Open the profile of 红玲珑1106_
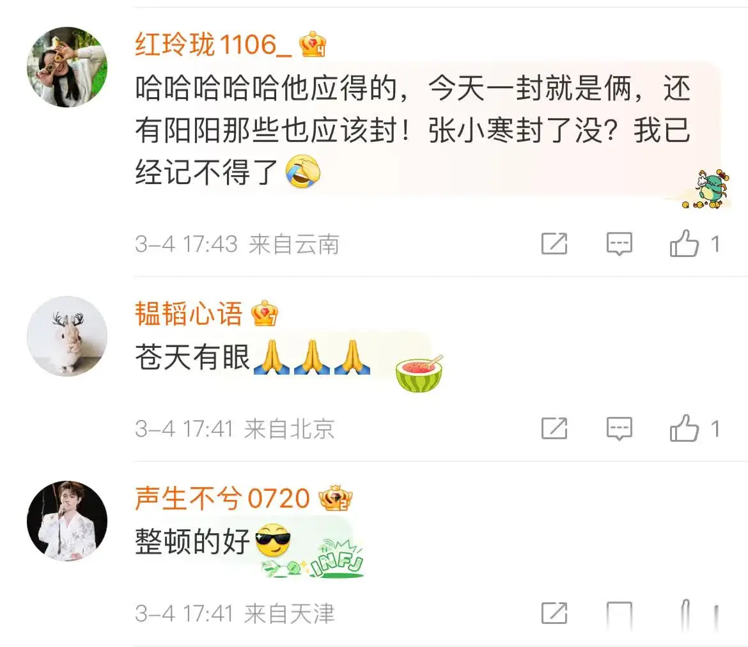 pyautogui.click(x=214, y=44)
